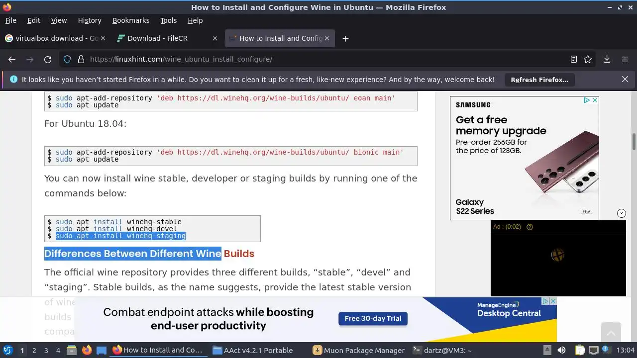
Task: Open AdChoices info on ManageEngine banner
Action: (x=545, y=301)
